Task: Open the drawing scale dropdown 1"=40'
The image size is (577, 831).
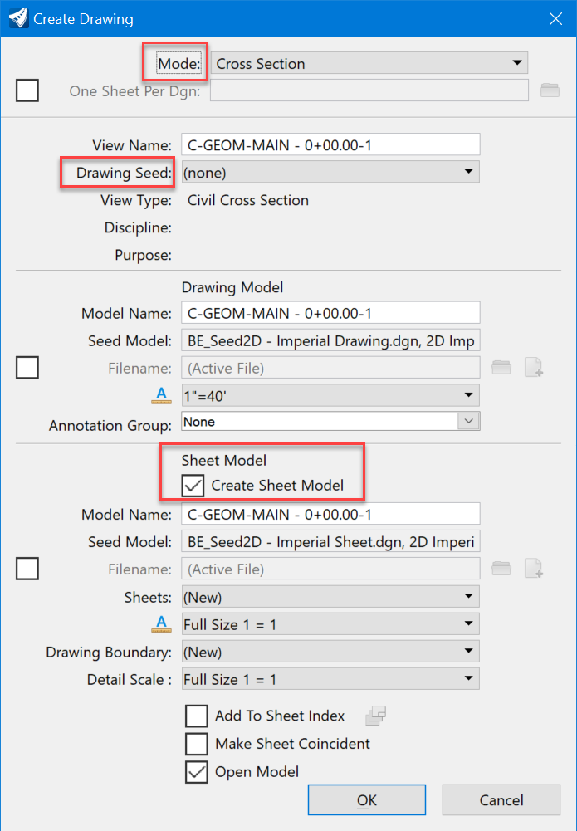Action: [x=330, y=395]
